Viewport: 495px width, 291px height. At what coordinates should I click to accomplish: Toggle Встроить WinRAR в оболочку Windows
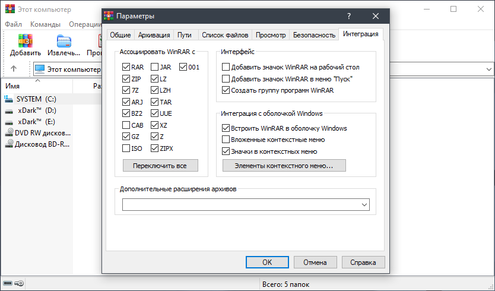[226, 128]
